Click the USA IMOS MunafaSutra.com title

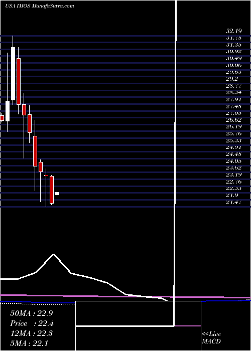click(40, 6)
